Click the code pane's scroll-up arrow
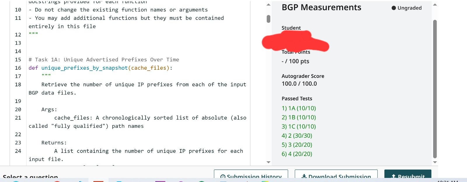 [269, 5]
